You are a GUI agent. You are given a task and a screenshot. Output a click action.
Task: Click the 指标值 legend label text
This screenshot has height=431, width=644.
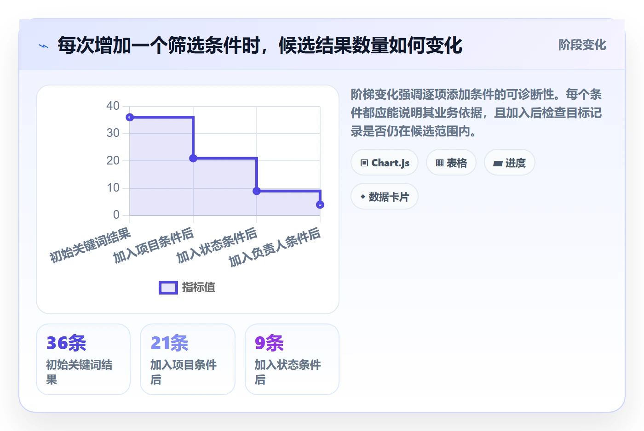coord(198,288)
